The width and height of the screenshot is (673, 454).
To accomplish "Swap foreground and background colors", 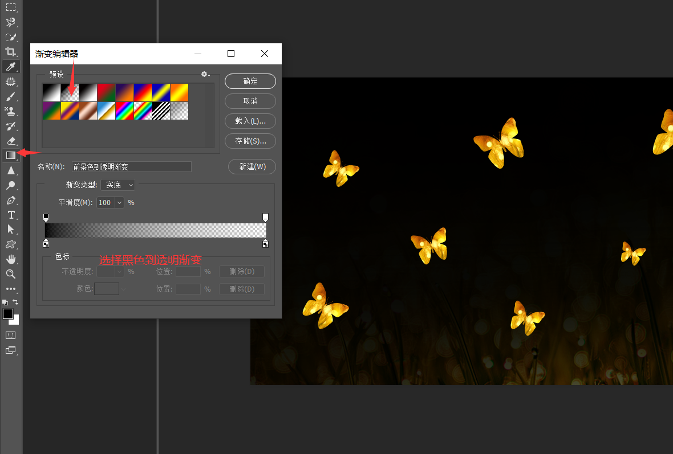I will pyautogui.click(x=16, y=302).
